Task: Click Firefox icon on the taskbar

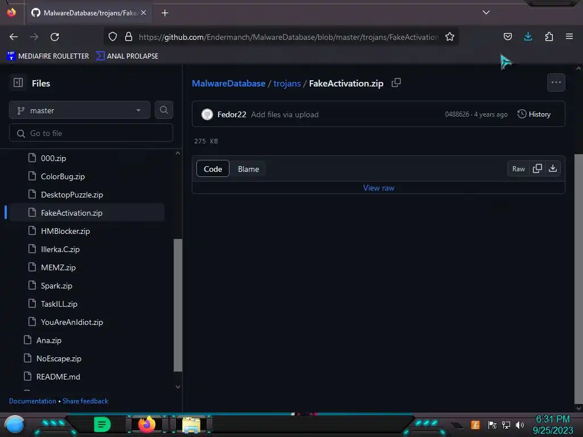Action: 147,424
